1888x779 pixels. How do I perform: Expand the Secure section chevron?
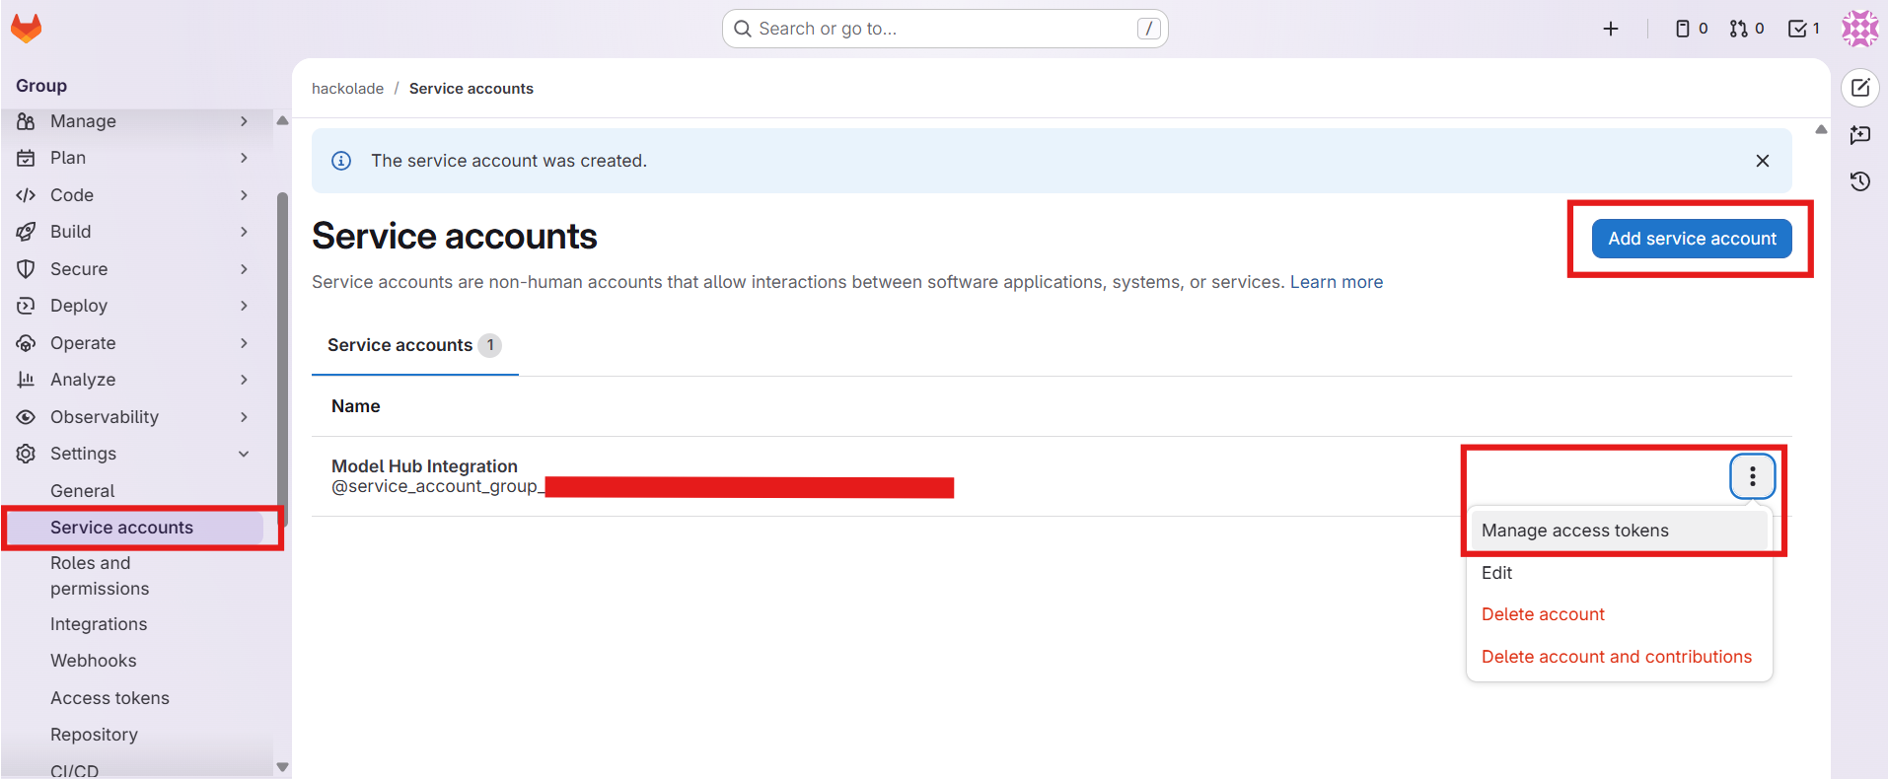244,269
